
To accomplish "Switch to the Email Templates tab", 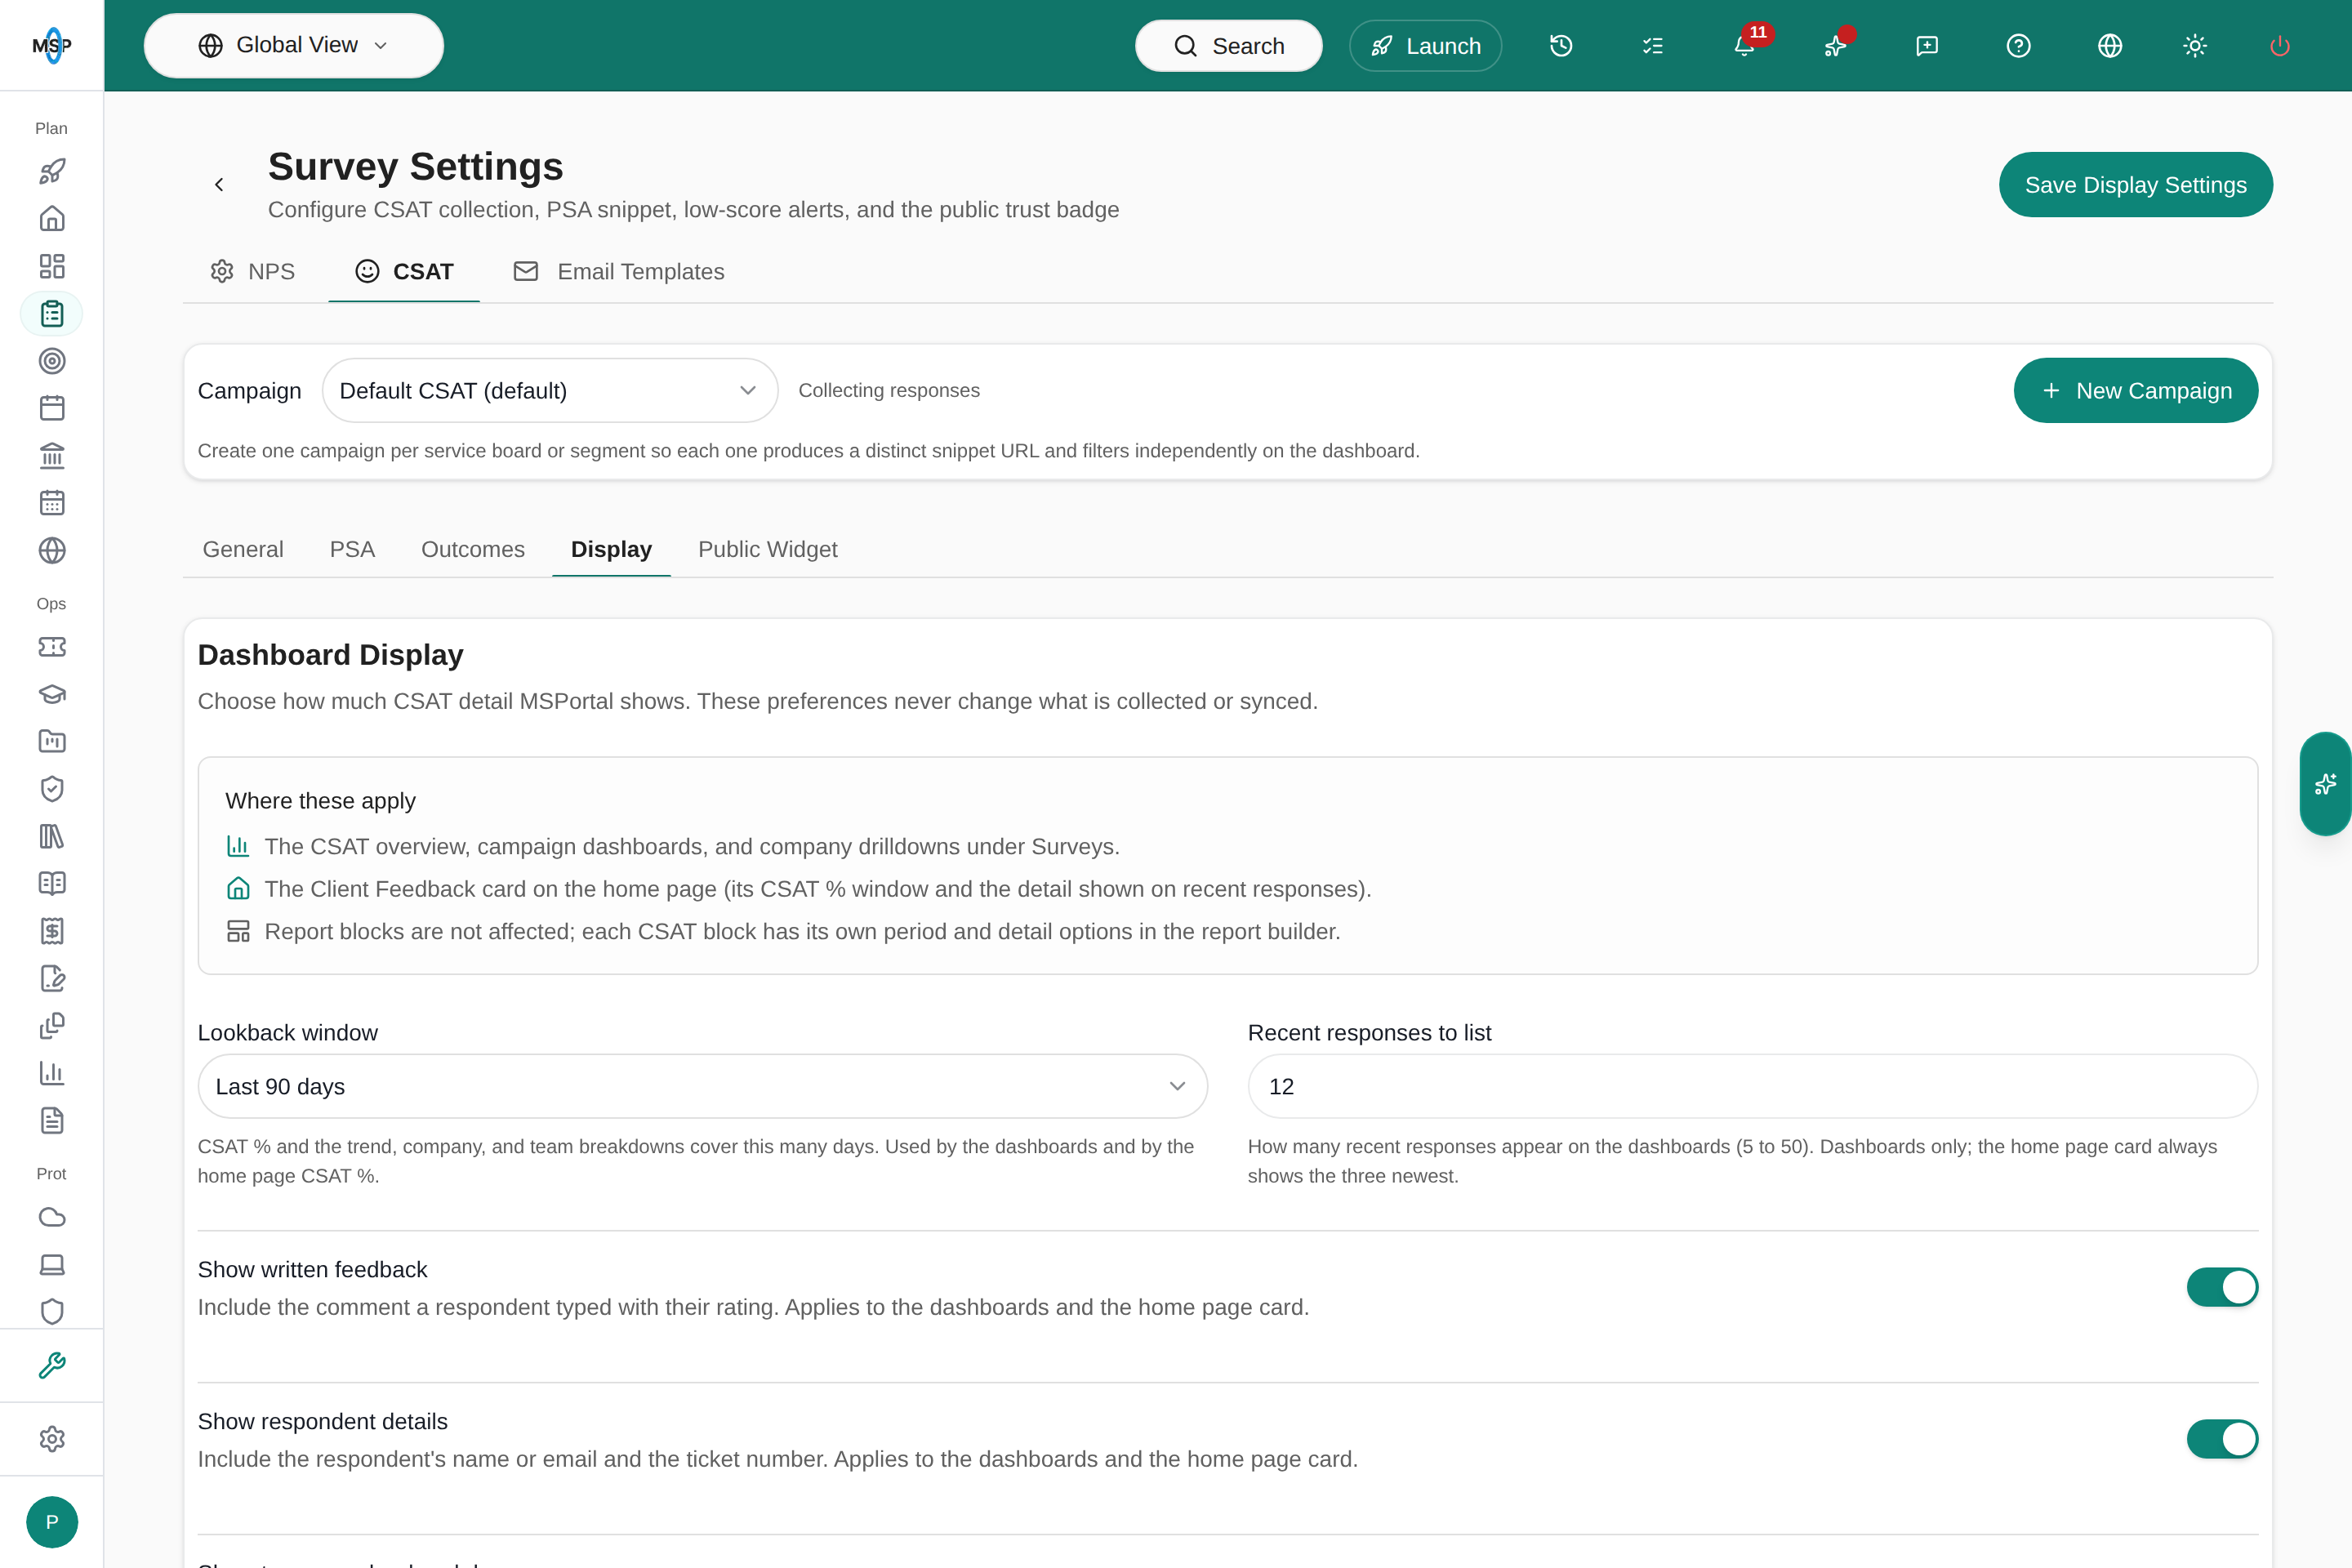I will [x=619, y=272].
